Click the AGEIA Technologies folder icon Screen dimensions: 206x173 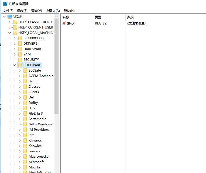(25, 76)
